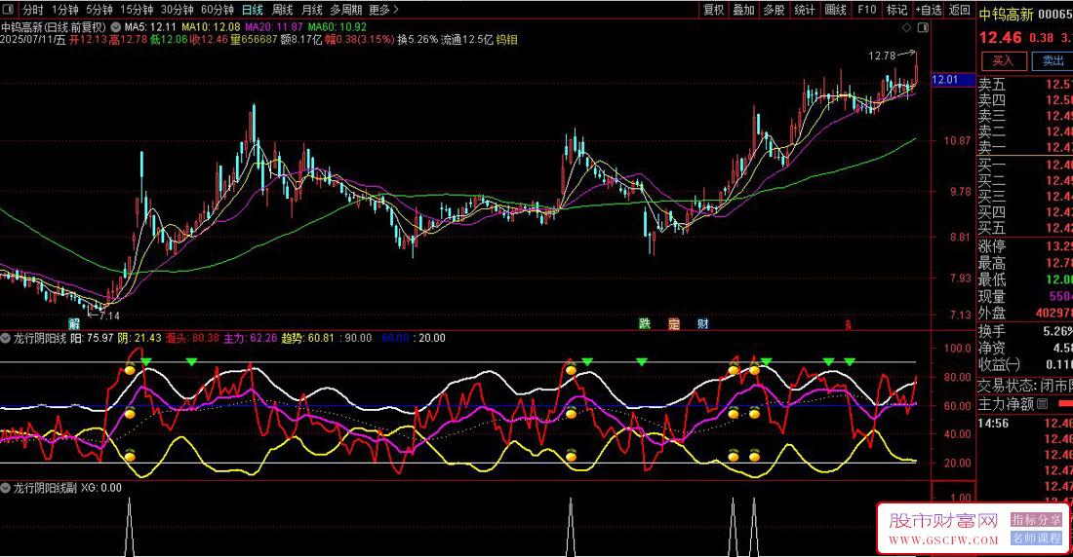Click the 解 event marker on chart
1073x557 pixels.
(x=74, y=324)
